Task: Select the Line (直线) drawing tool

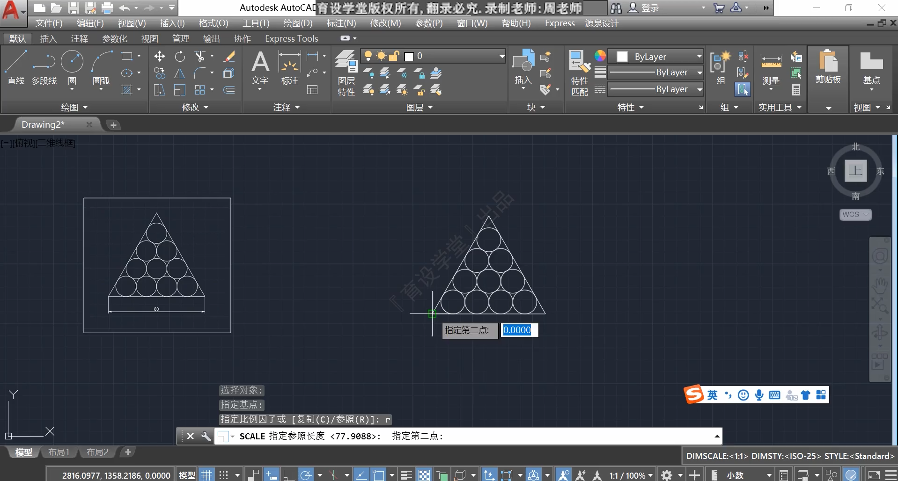Action: pos(15,68)
